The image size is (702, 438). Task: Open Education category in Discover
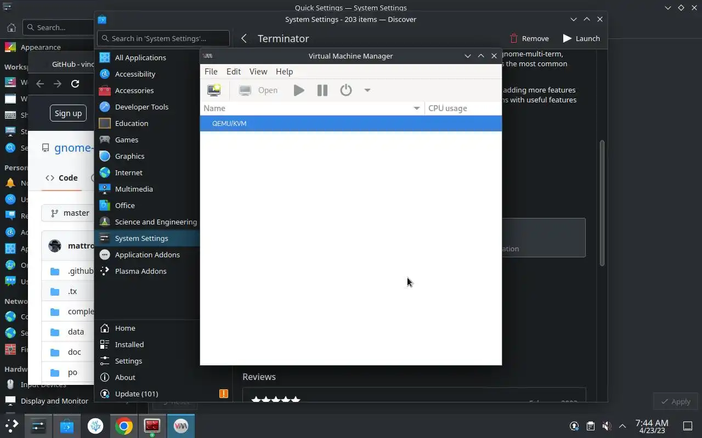pyautogui.click(x=147, y=123)
